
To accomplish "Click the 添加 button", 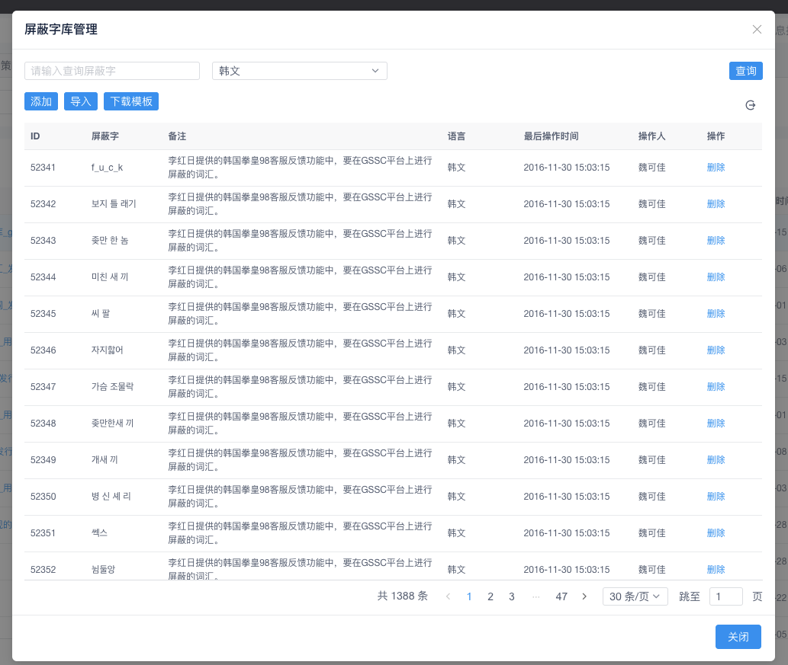I will [x=41, y=101].
